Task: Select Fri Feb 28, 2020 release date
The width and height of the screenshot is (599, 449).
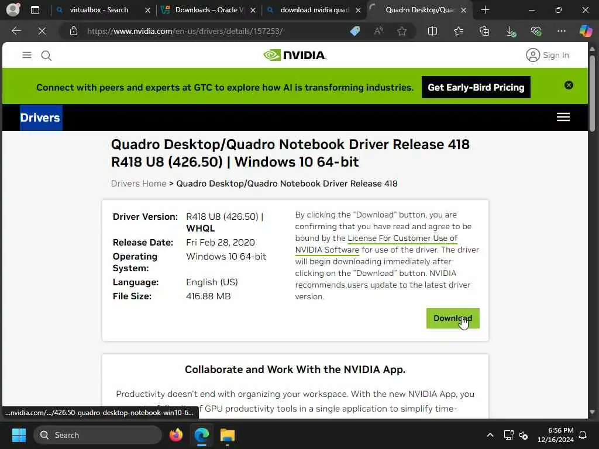Action: coord(221,243)
